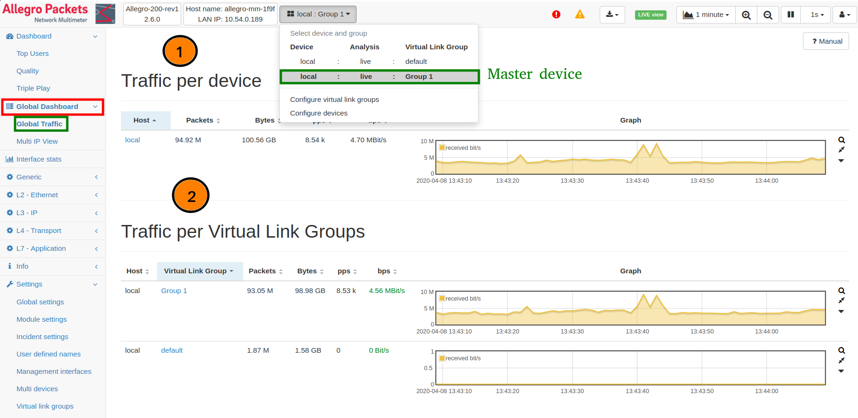Select the local live Group 1 row

(x=380, y=77)
